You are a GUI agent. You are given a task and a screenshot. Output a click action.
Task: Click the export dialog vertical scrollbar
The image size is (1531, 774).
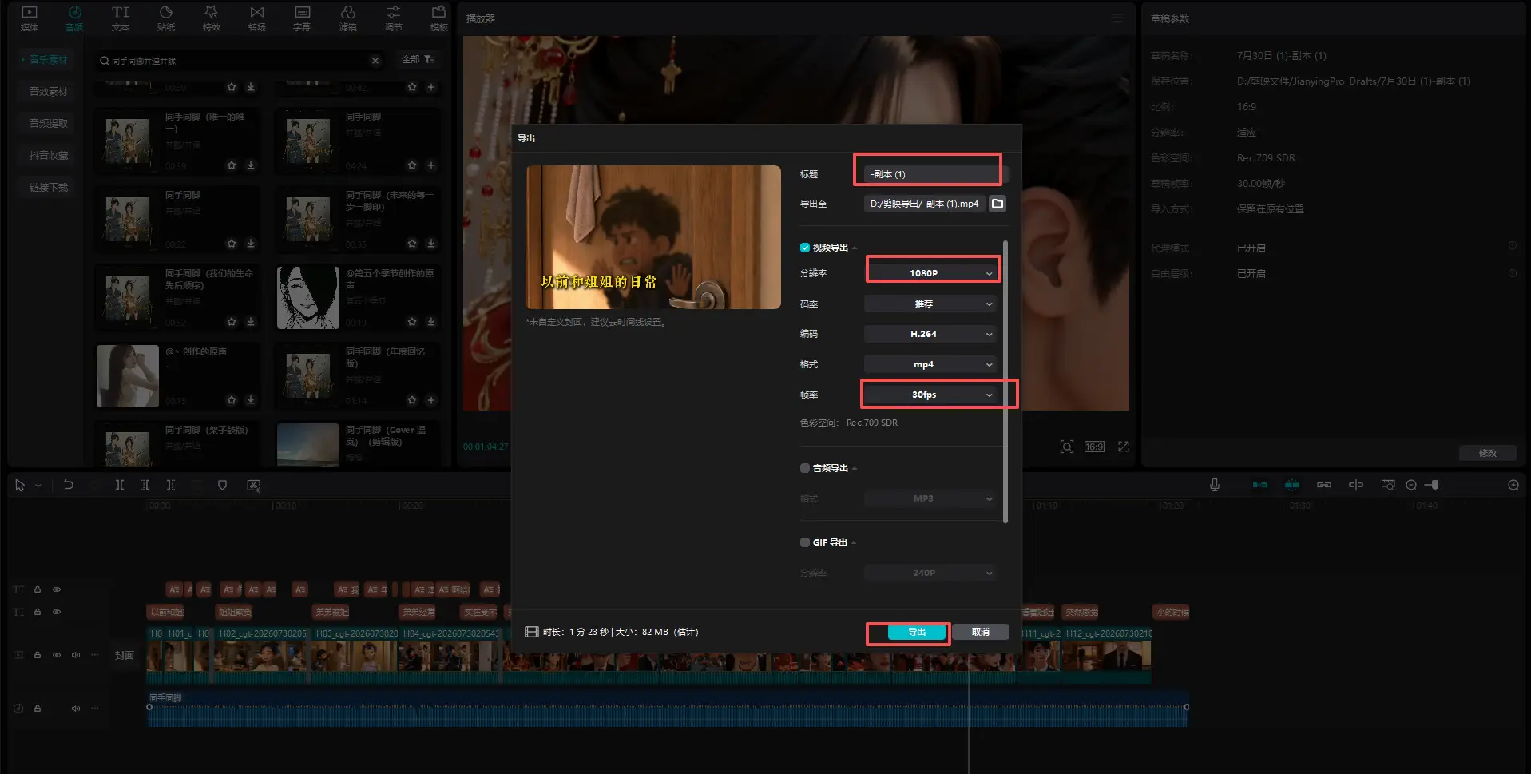point(1005,381)
